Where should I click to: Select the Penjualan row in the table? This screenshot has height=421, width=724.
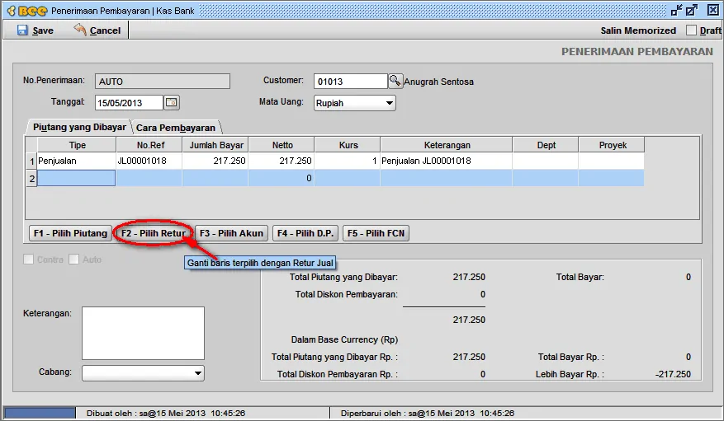(x=74, y=161)
